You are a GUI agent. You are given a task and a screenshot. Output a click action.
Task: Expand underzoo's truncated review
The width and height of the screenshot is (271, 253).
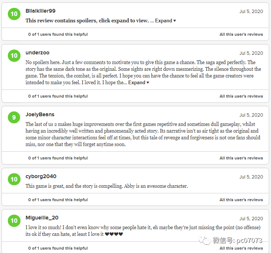(139, 83)
